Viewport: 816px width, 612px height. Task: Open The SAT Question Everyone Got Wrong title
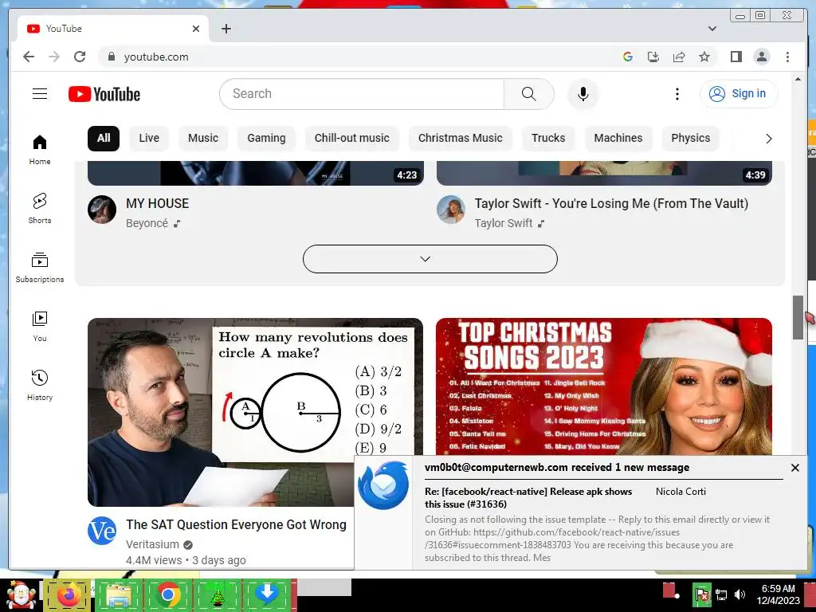pos(236,524)
